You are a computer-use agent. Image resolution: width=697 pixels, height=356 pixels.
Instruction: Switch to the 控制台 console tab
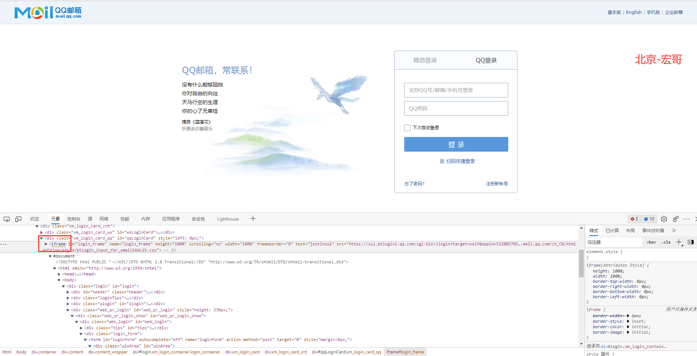tap(73, 219)
